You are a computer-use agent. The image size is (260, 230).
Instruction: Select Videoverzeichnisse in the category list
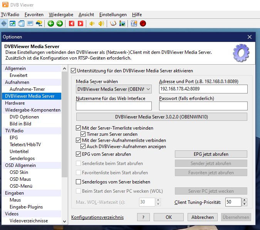click(x=32, y=221)
